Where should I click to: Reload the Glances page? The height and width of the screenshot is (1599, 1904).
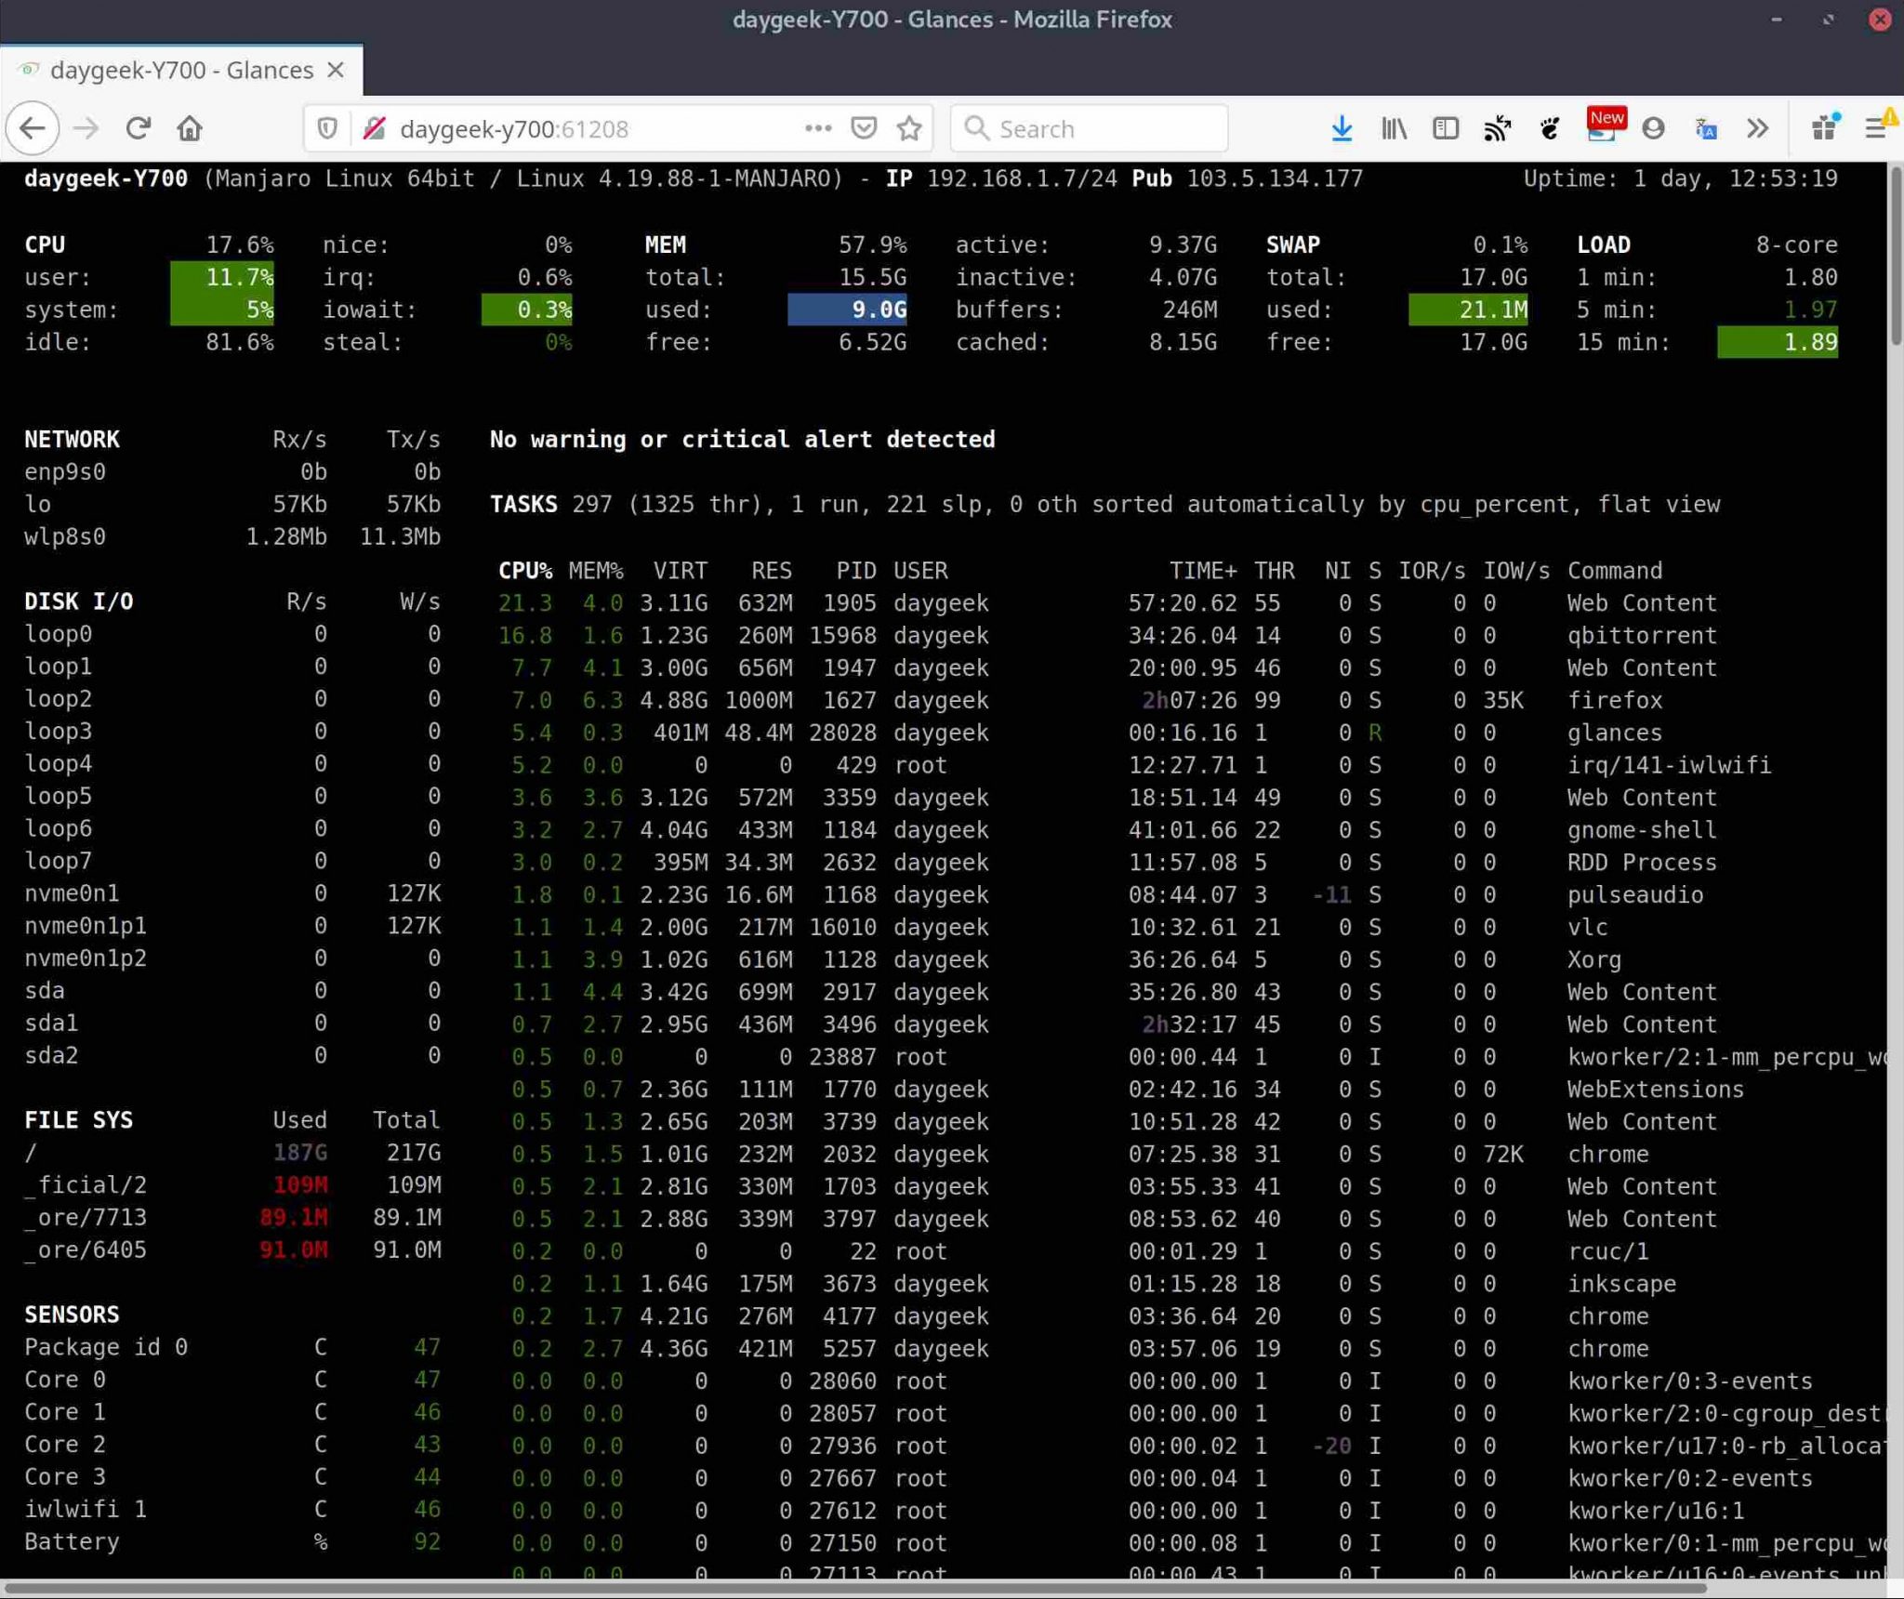(x=138, y=128)
